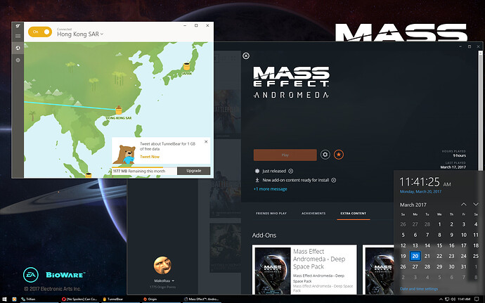Viewport: 485px width, 303px height.
Task: Click the Makolbau user avatar in Origin
Action: click(x=162, y=265)
